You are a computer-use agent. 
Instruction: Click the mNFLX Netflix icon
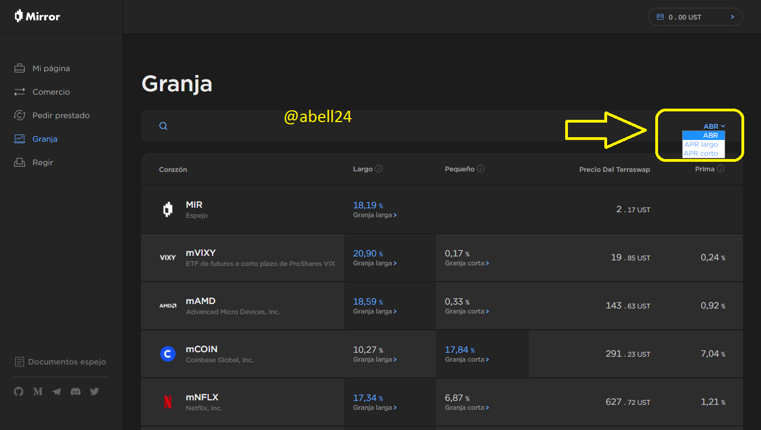click(168, 402)
